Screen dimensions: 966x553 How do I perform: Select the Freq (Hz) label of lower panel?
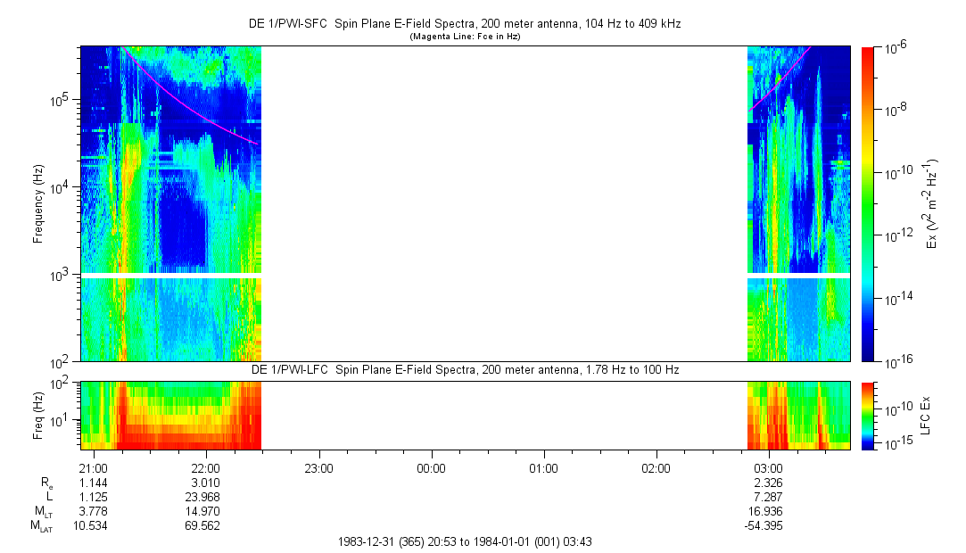point(39,415)
